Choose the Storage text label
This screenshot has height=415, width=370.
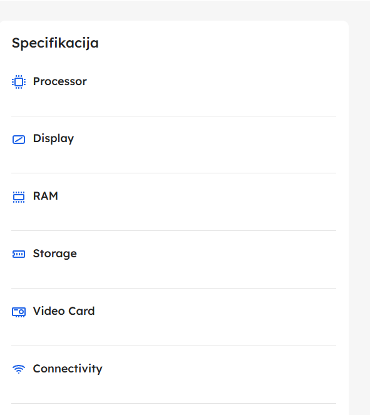tap(55, 254)
